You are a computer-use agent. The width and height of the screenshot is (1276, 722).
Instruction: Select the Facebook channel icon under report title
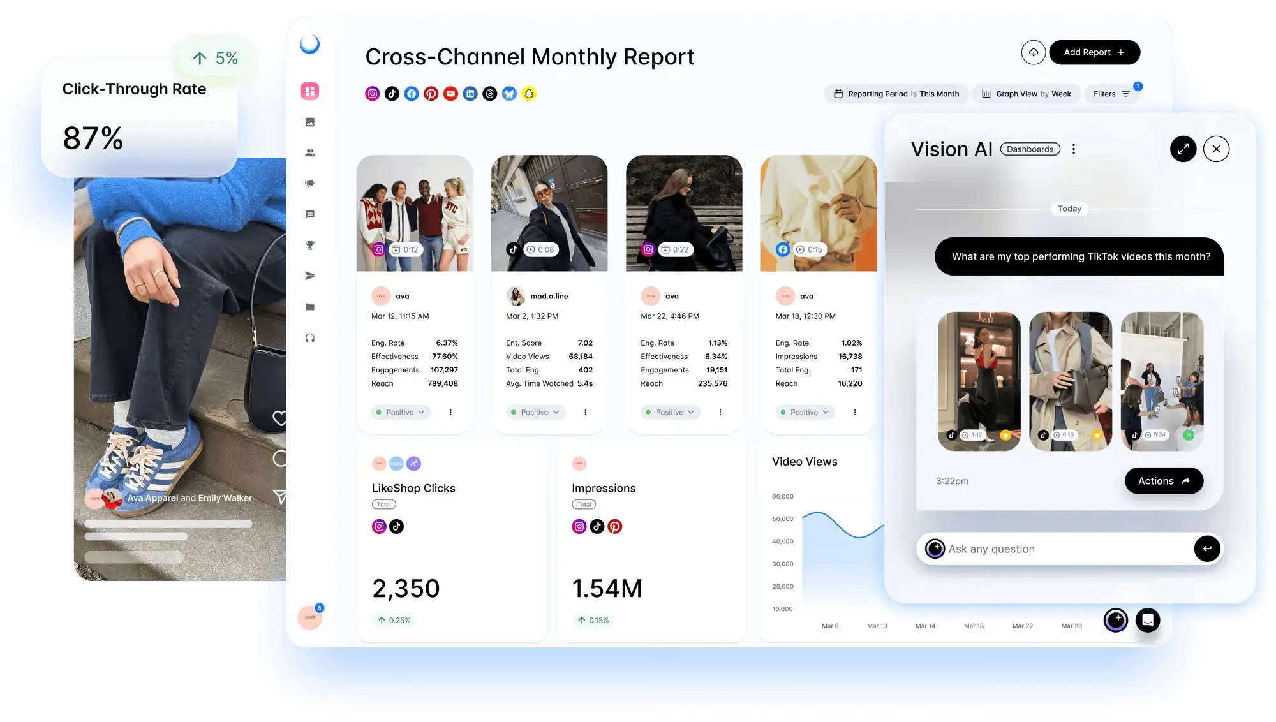click(x=412, y=94)
